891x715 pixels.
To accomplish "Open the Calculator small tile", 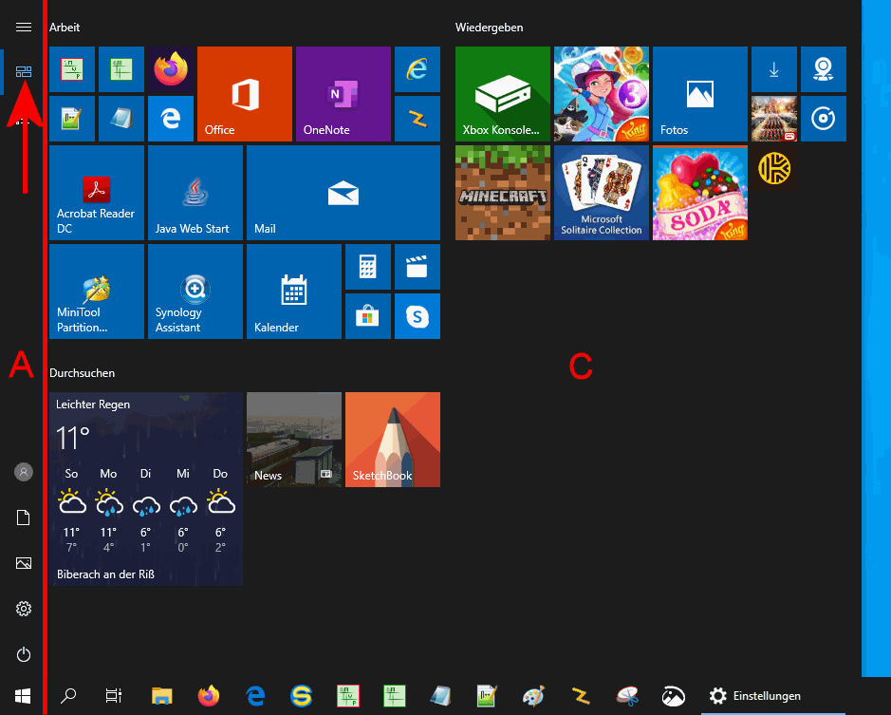I will point(367,267).
